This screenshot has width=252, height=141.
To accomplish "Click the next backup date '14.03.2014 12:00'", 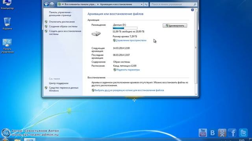I will click(x=121, y=48).
